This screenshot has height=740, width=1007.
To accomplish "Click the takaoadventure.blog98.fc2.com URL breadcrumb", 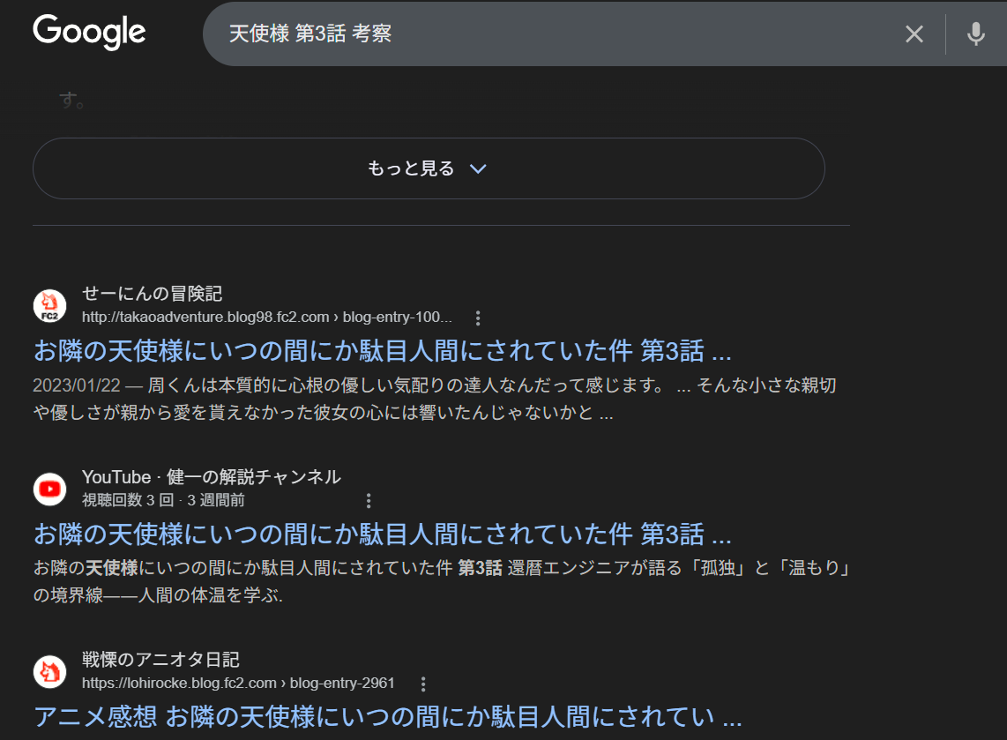I will [266, 318].
